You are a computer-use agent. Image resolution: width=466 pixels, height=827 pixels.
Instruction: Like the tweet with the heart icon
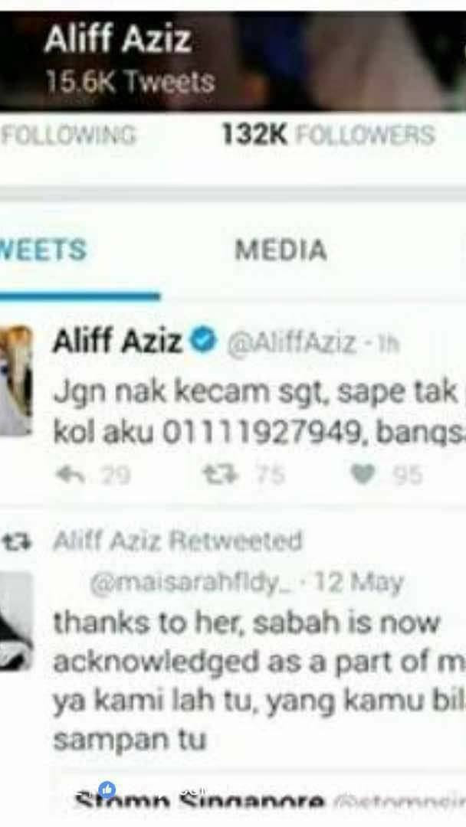point(363,476)
